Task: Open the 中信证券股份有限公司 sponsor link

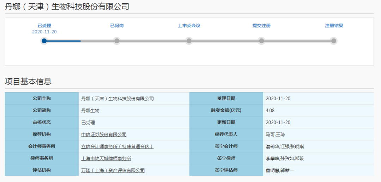Action: tap(104, 134)
